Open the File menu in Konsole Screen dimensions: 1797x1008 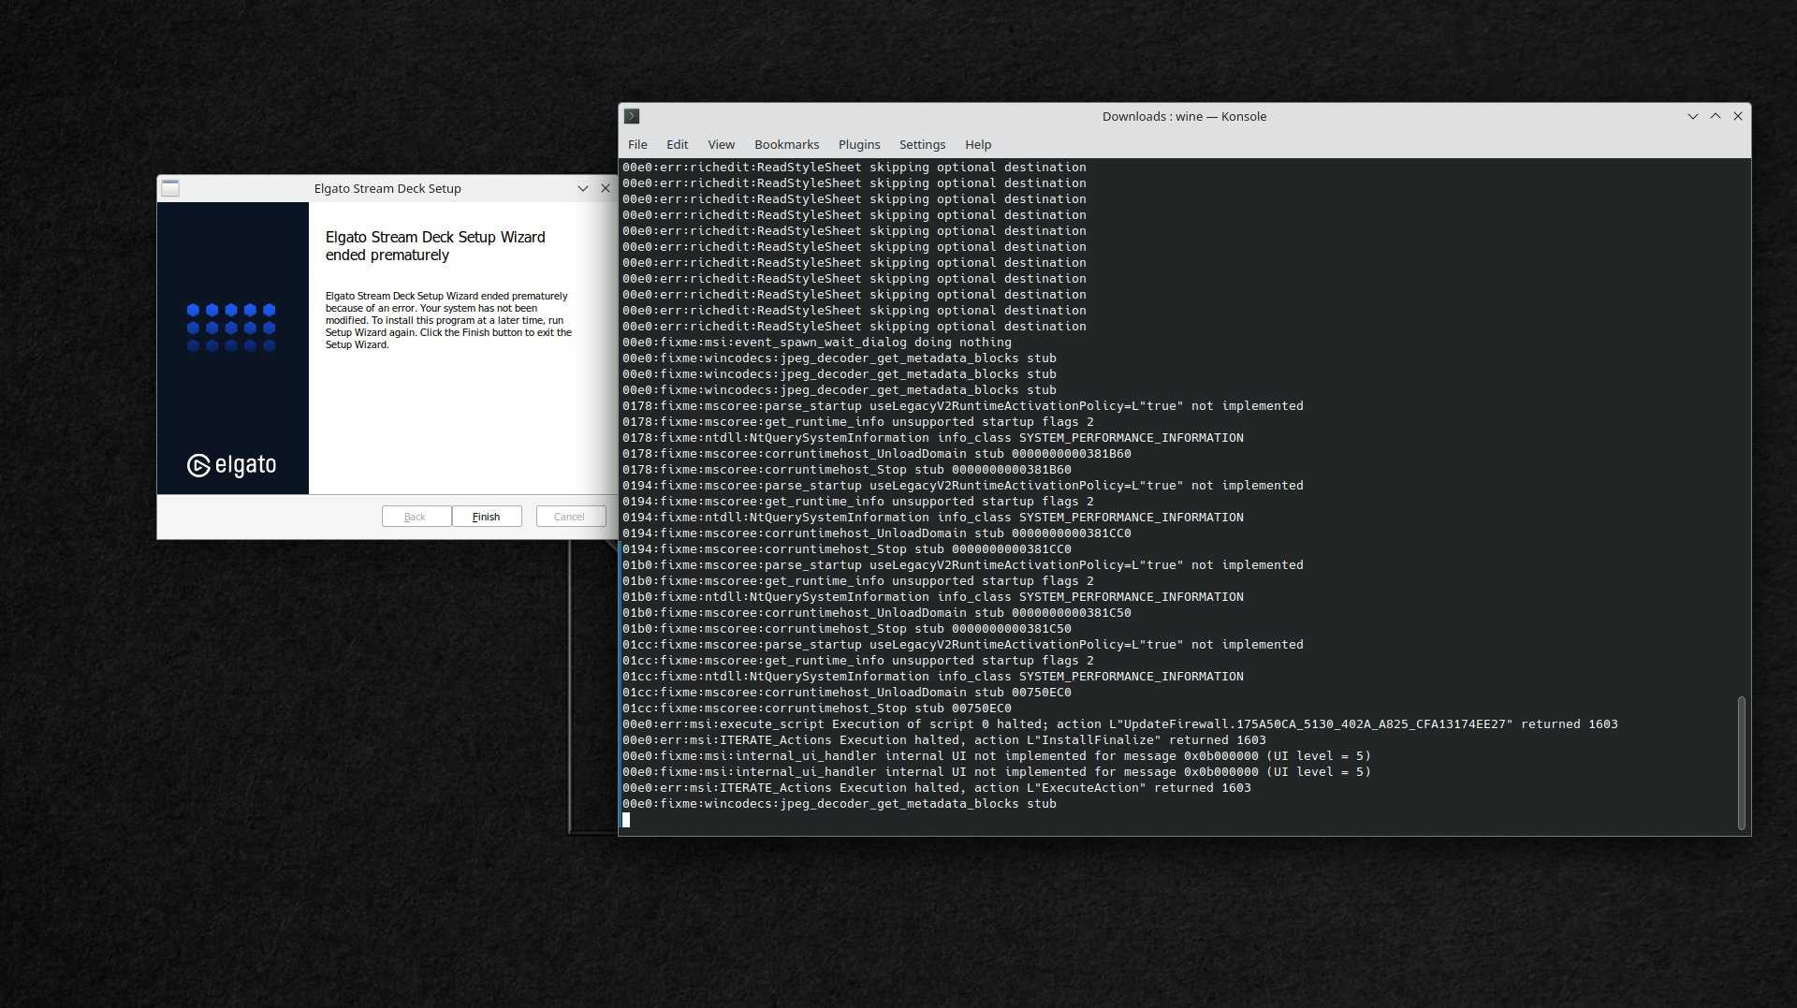click(637, 144)
